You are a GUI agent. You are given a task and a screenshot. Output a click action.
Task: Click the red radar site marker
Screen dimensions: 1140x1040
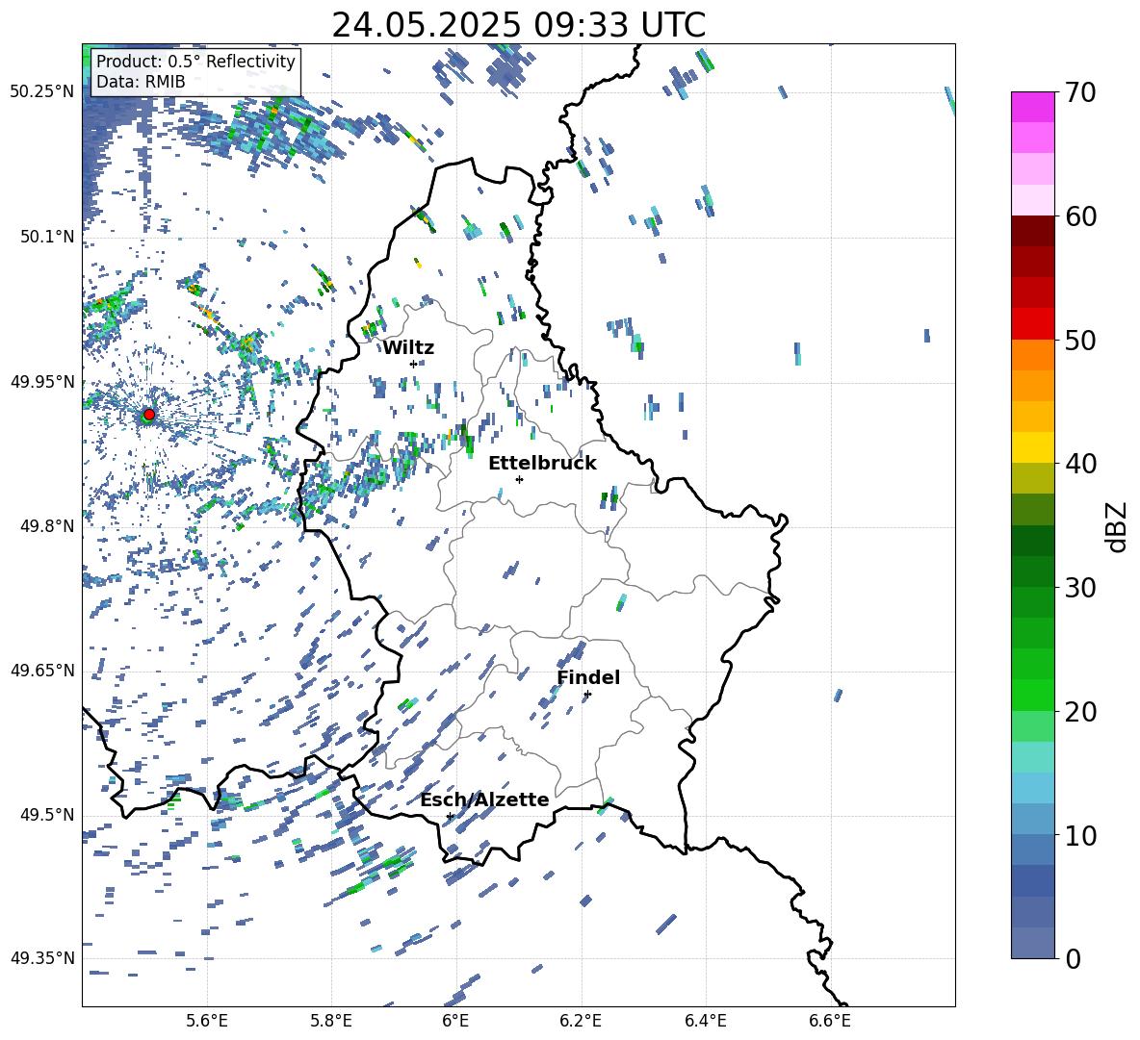tap(149, 414)
